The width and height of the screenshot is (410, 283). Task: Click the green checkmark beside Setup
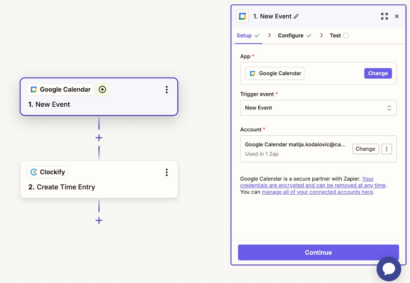257,35
